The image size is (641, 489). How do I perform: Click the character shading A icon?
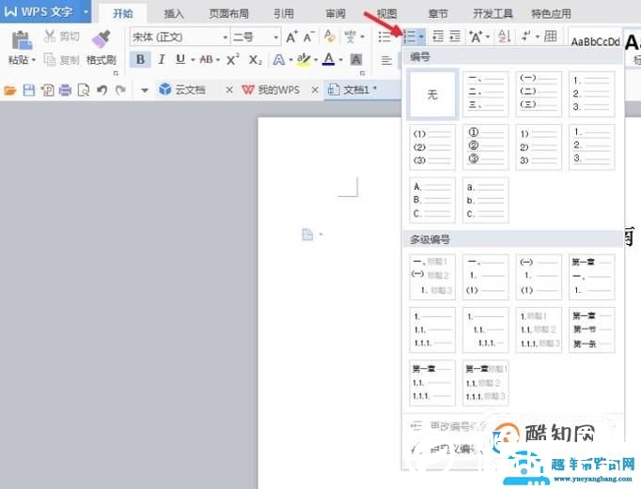point(356,60)
